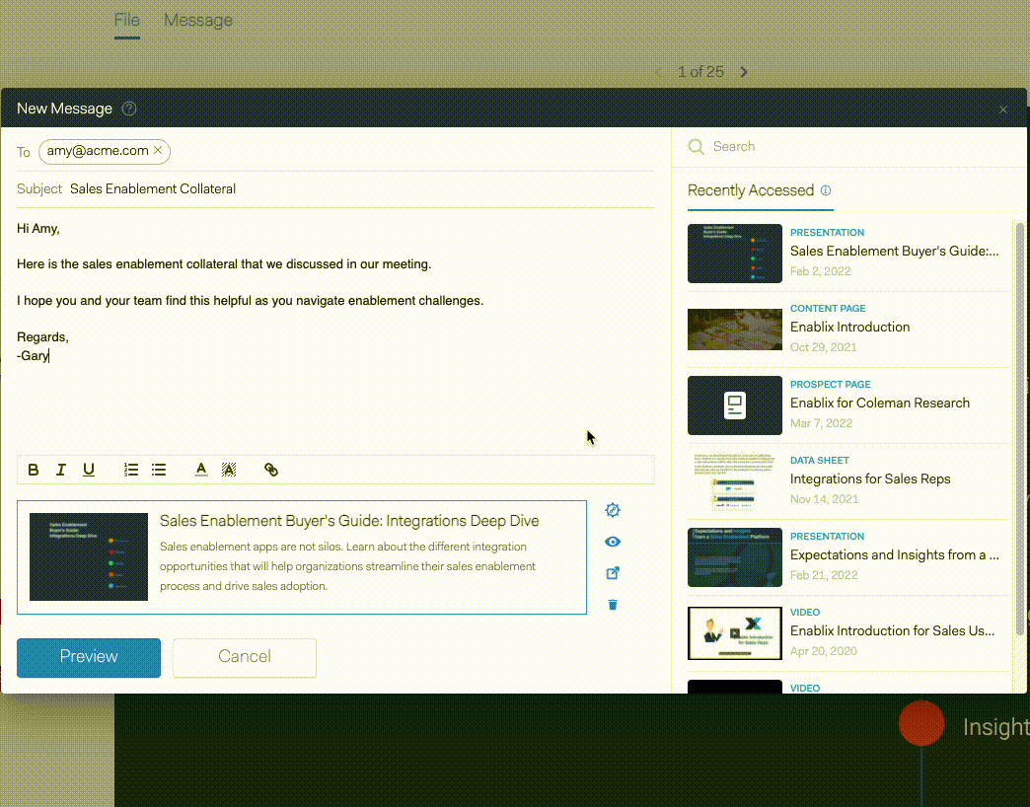Screen dimensions: 1030x807
Task: Open 'Enablix Introduction for Sales Us...' title
Action: (x=892, y=631)
